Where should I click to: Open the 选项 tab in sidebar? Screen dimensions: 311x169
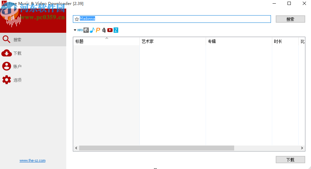coord(33,80)
